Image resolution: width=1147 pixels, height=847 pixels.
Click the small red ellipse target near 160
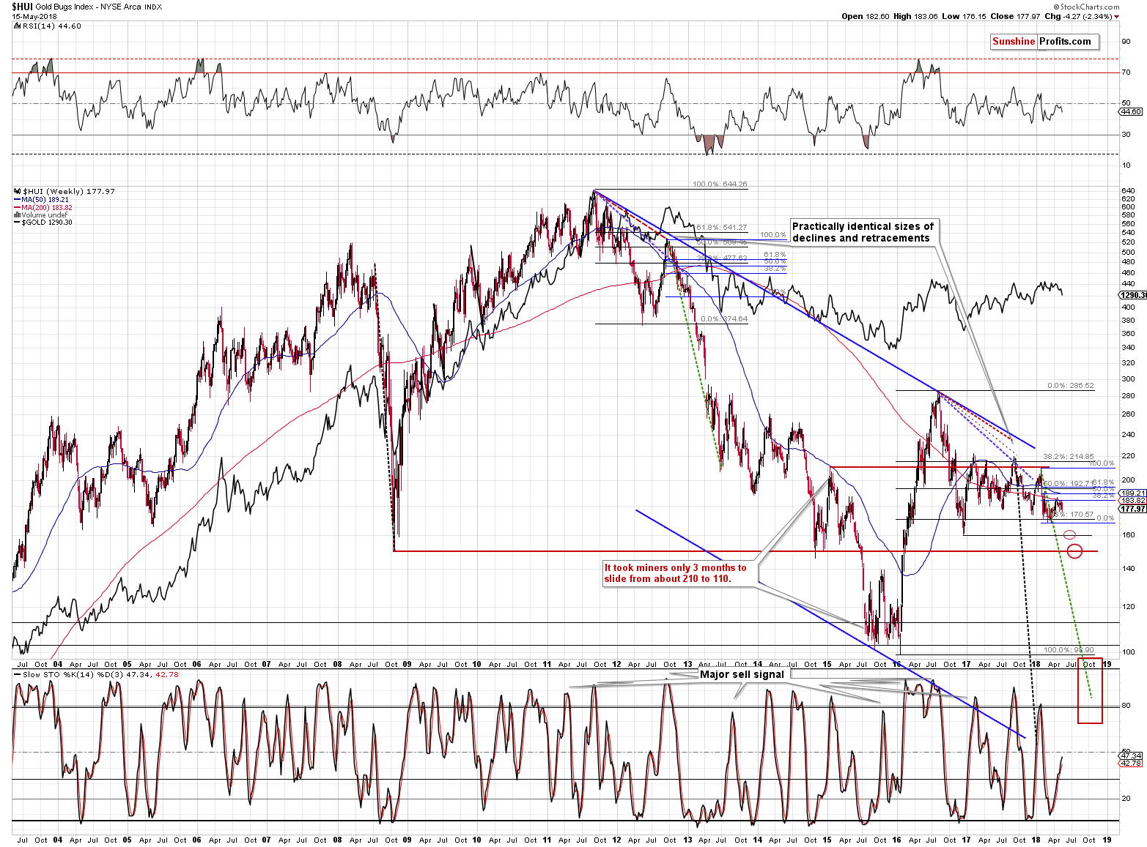pos(1069,535)
